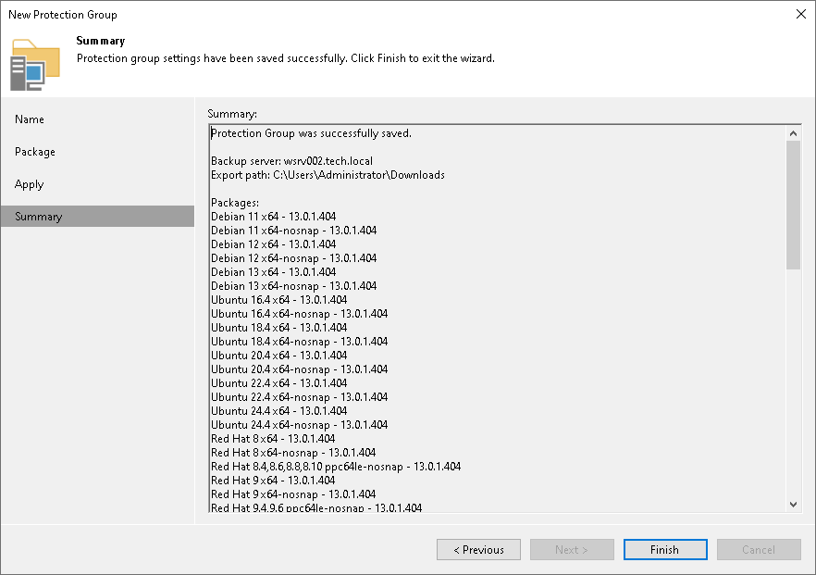This screenshot has height=575, width=816.
Task: Click the Finish button
Action: 665,549
